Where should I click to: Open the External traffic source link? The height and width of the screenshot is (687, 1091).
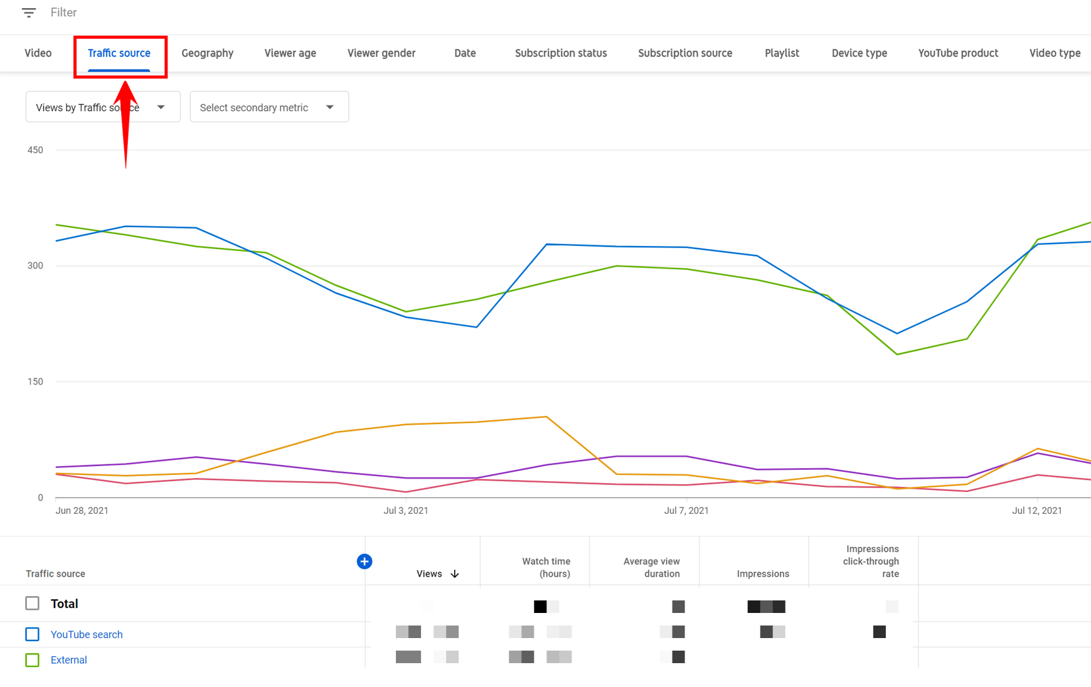point(68,660)
